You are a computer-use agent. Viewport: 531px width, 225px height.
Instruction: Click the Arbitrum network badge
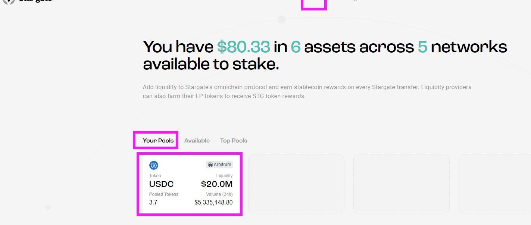click(x=219, y=165)
